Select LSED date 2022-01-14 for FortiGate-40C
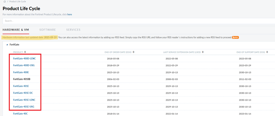The height and width of the screenshot is (116, 275). click(x=172, y=114)
